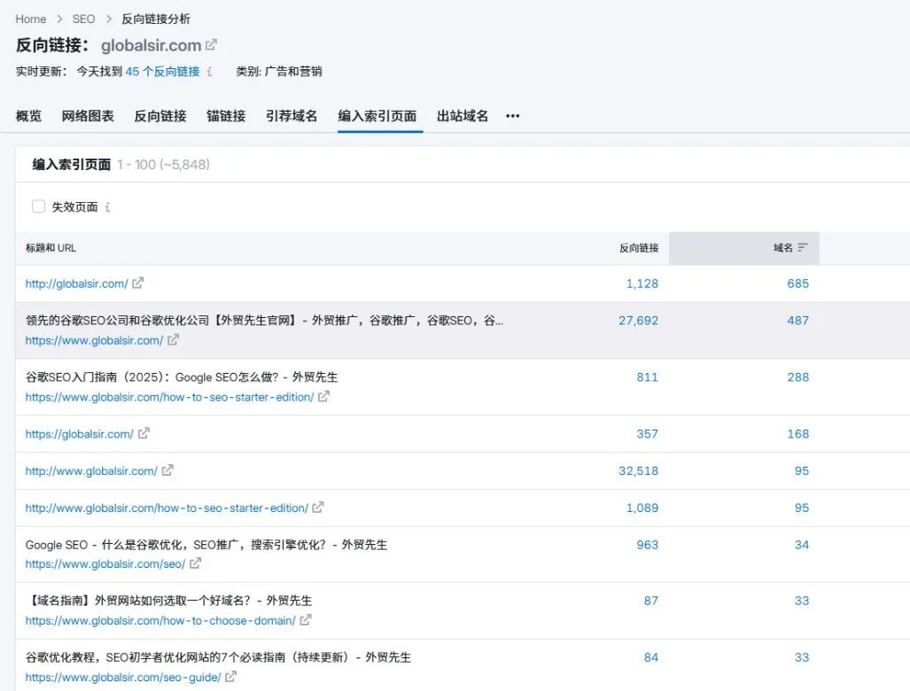The height and width of the screenshot is (691, 910).
Task: Open the seo-guide URL link
Action: 123,678
